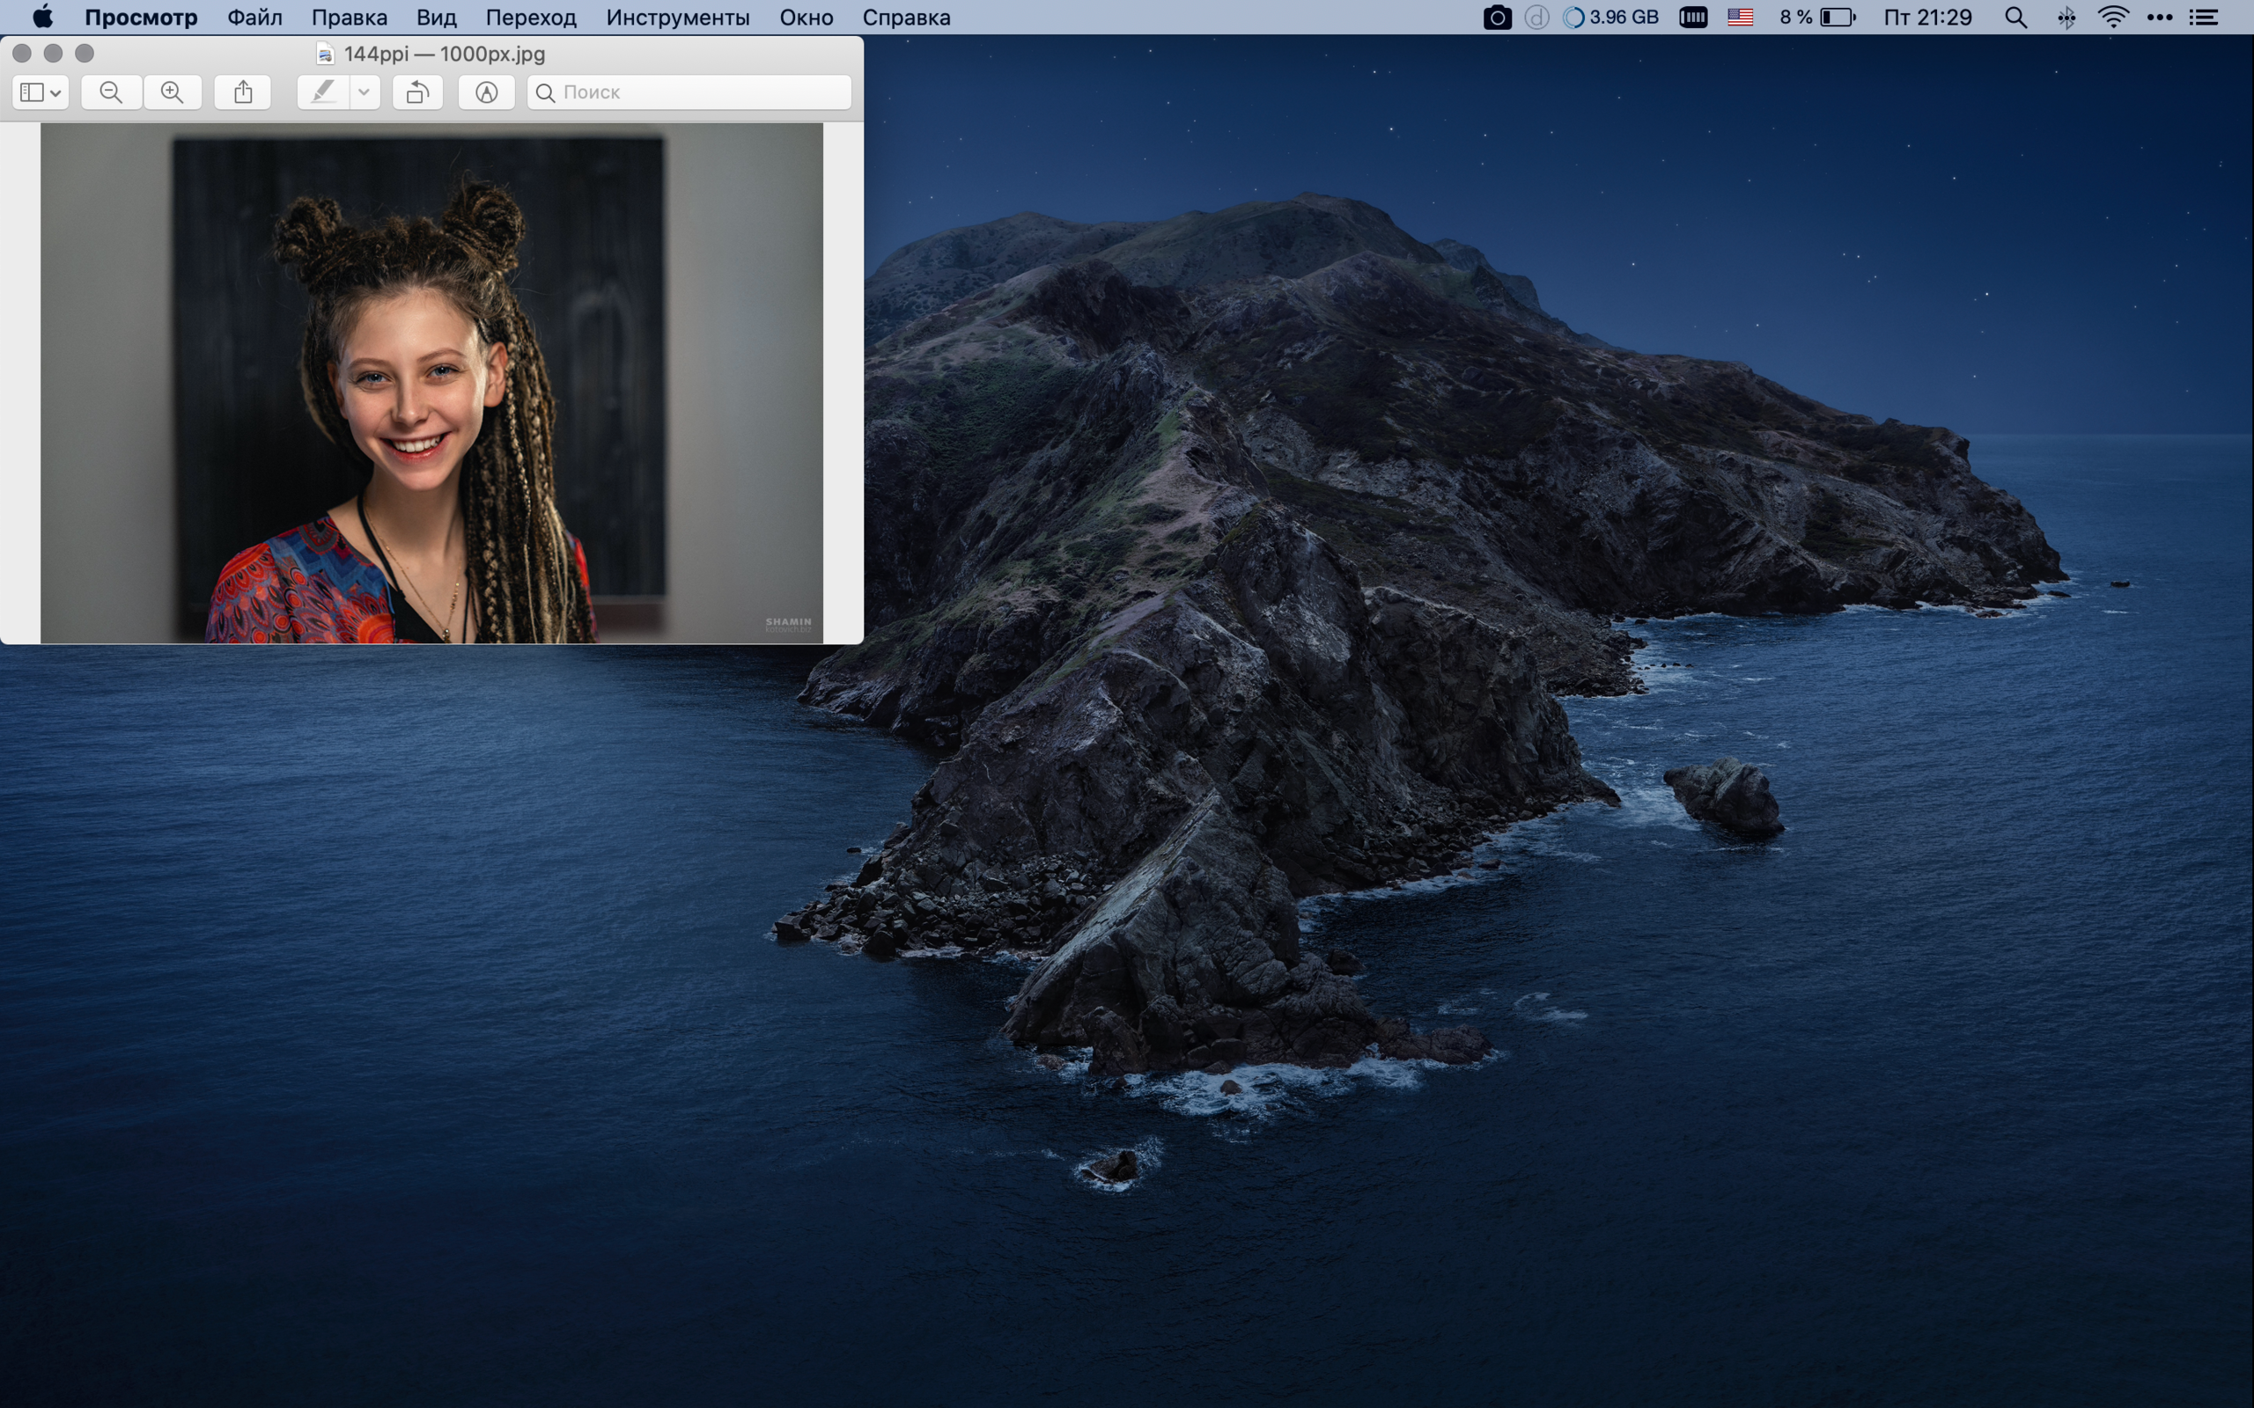The width and height of the screenshot is (2254, 1408).
Task: Click the portrait photo in Preview
Action: coord(431,383)
